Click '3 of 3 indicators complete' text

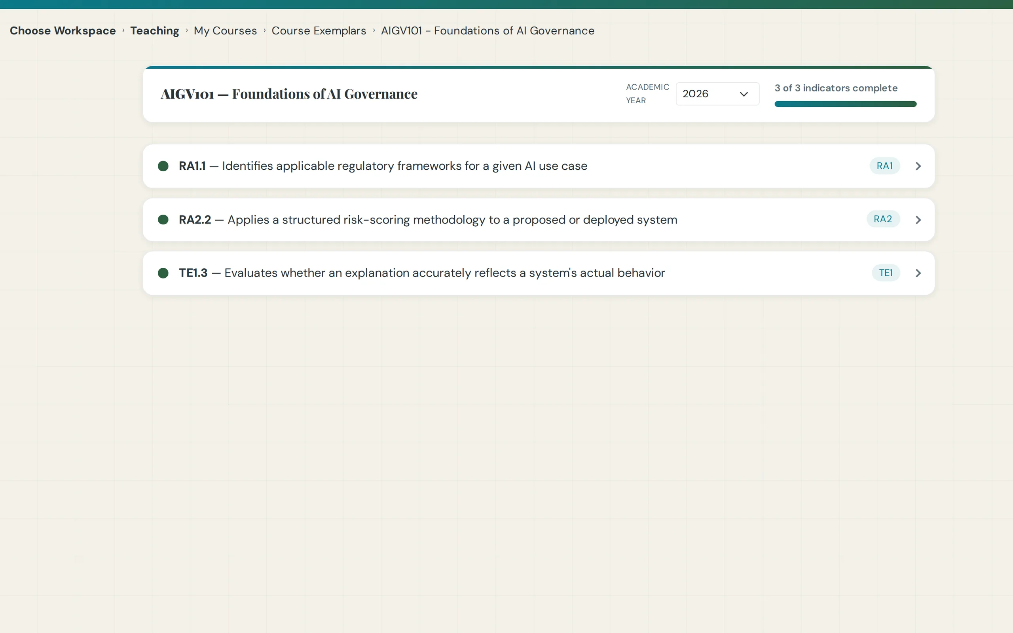click(x=836, y=88)
